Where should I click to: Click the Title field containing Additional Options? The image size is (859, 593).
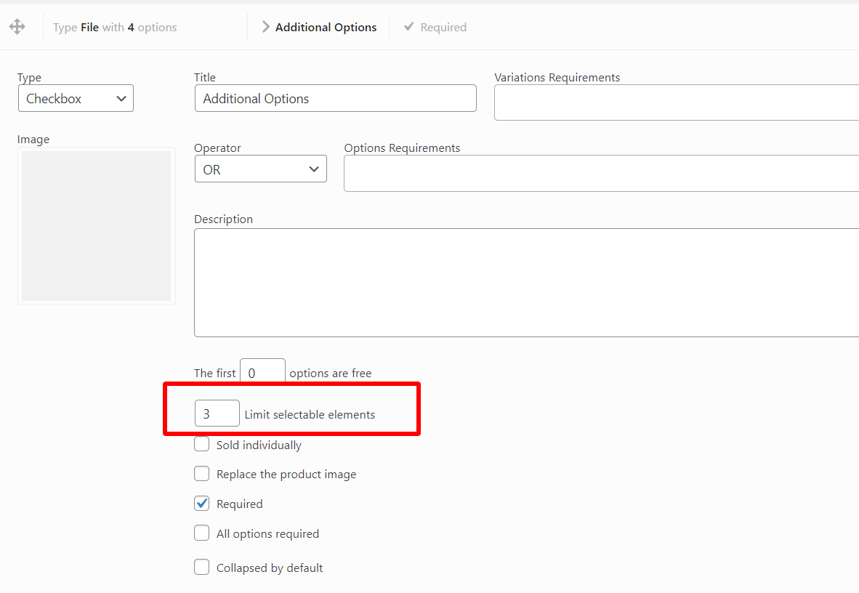tap(335, 99)
